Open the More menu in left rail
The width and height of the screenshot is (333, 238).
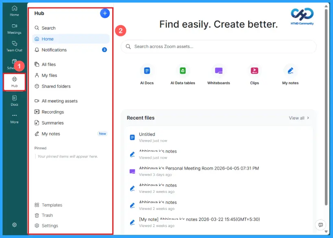[x=14, y=118]
